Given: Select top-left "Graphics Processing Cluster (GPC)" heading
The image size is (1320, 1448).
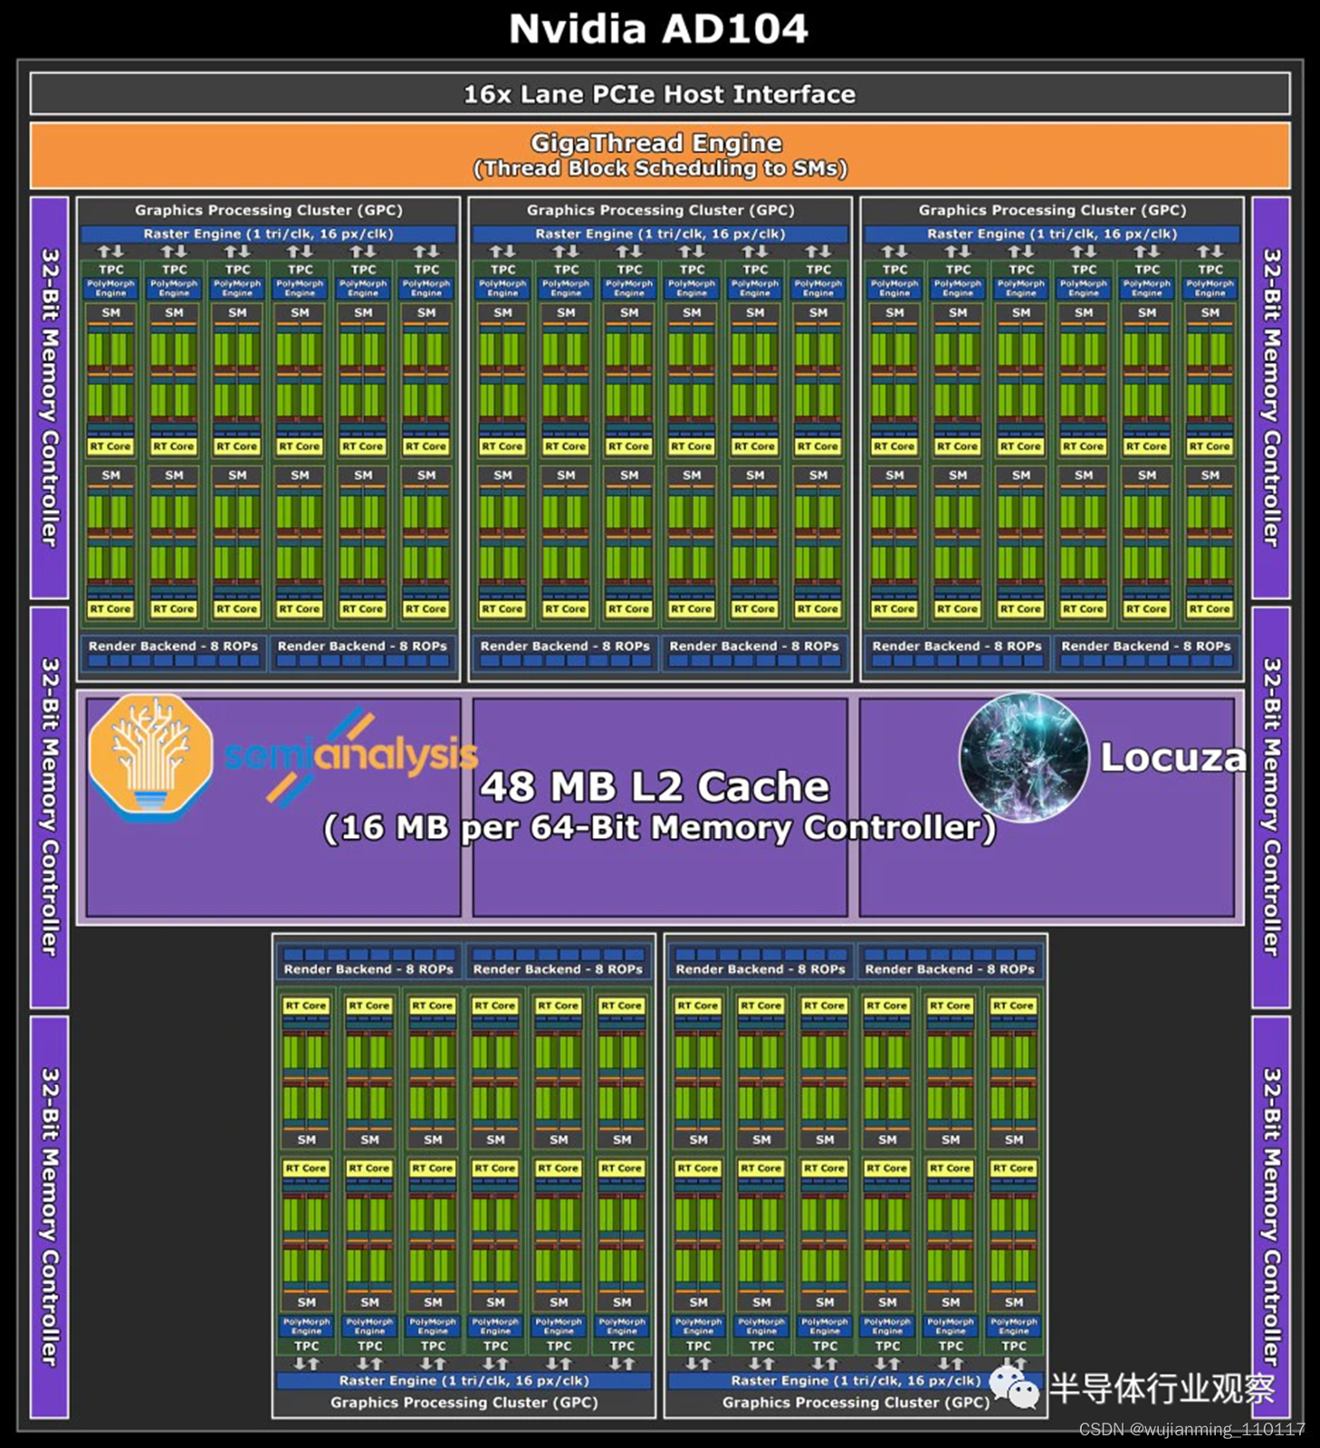Looking at the screenshot, I should pyautogui.click(x=269, y=210).
